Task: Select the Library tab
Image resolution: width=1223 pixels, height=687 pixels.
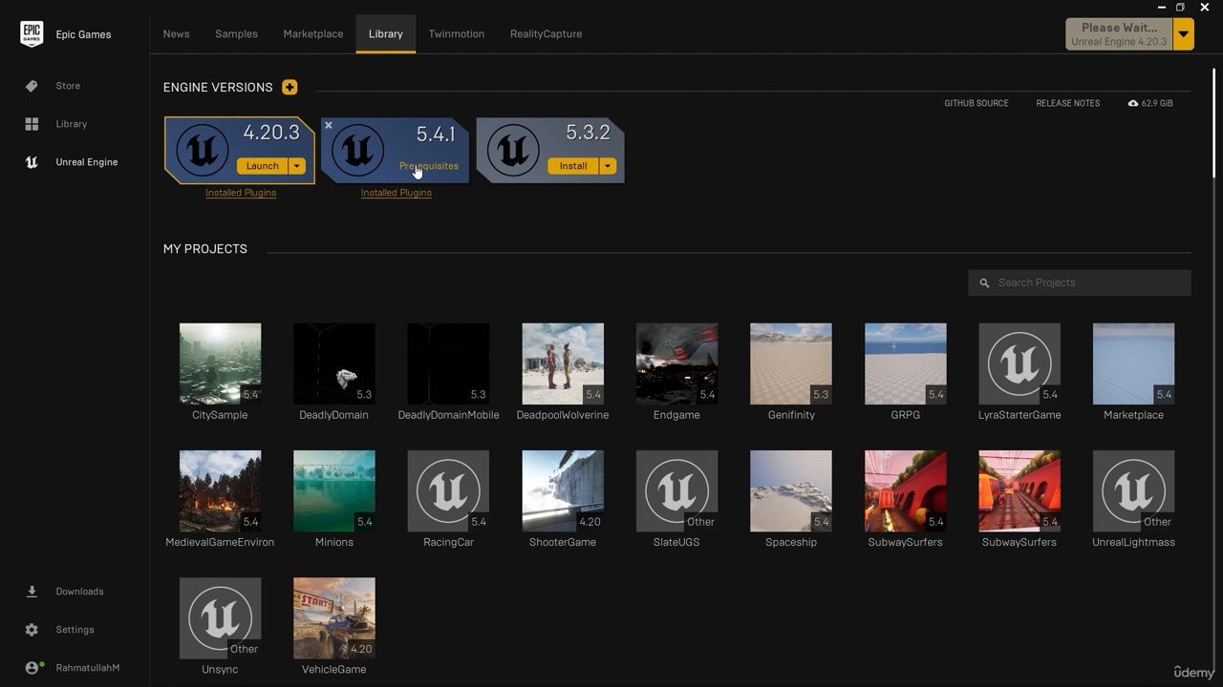Action: 386,33
